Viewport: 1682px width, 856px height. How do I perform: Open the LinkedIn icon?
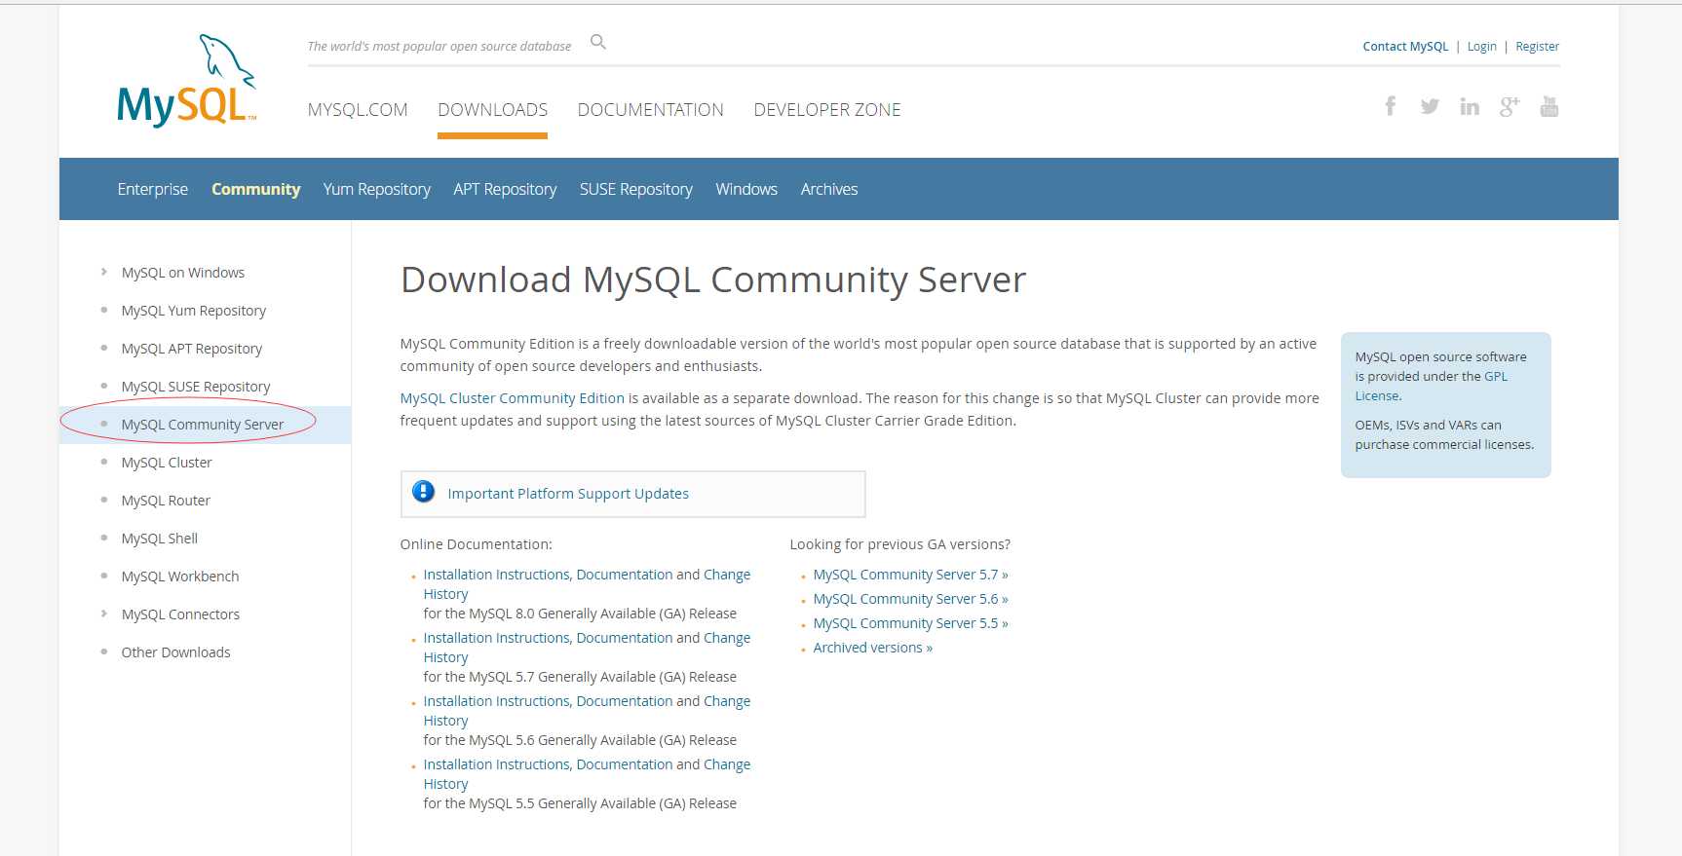[x=1470, y=106]
